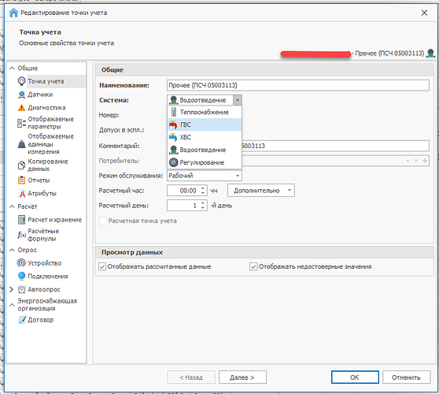Select Водоотведение in the dropdown list
This screenshot has height=394, width=439.
(x=205, y=150)
